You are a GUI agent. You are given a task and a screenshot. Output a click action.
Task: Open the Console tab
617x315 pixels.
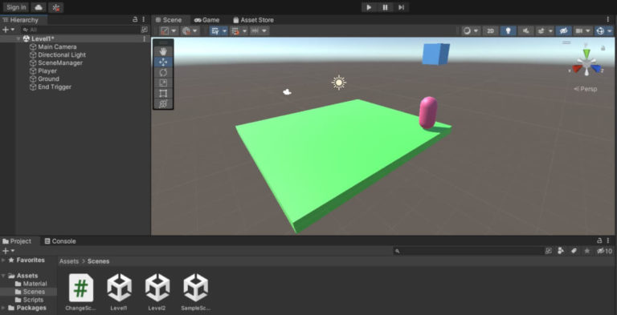point(59,241)
